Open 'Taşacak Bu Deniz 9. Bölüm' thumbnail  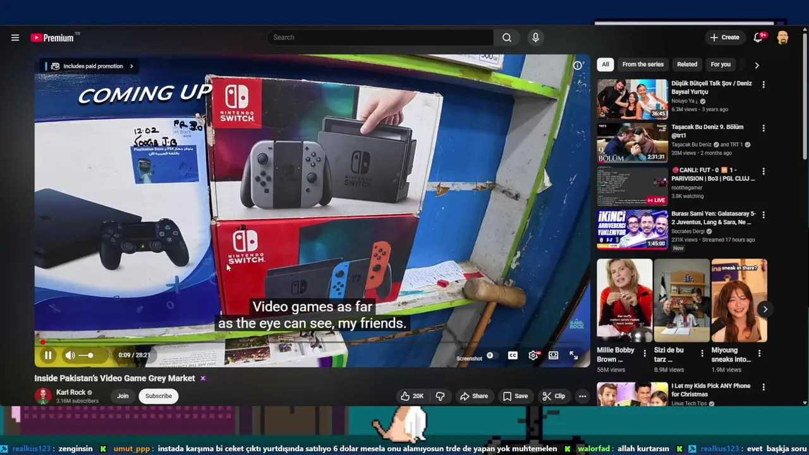[633, 143]
